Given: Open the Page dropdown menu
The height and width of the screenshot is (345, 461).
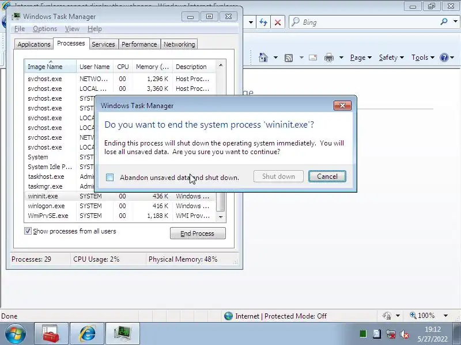Looking at the screenshot, I should [361, 57].
